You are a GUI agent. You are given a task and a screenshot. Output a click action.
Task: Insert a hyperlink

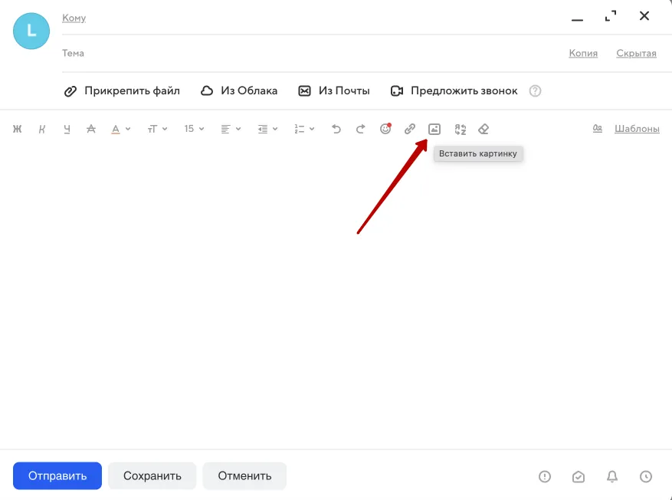(410, 129)
